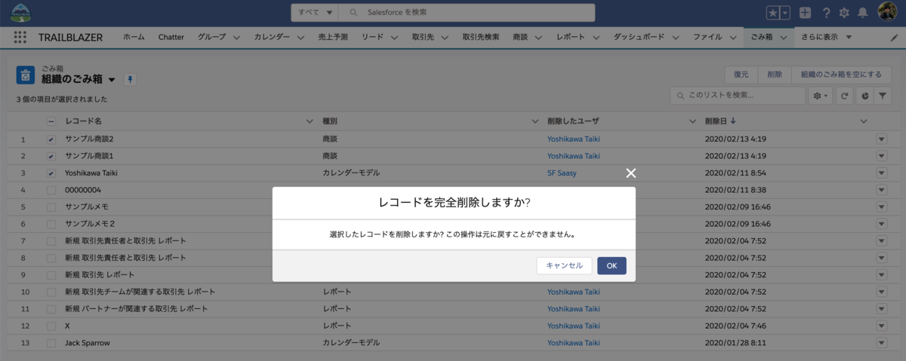Click 新規 パートナーが関連する取引先 レポート text
906x361 pixels.
tap(137, 308)
